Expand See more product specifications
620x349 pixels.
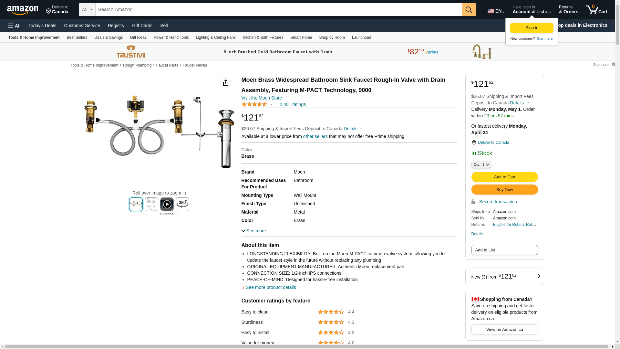point(254,231)
